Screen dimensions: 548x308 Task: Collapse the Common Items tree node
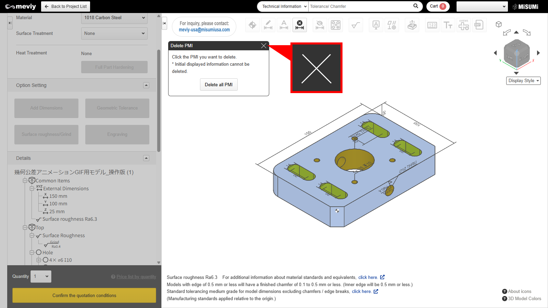tap(25, 181)
